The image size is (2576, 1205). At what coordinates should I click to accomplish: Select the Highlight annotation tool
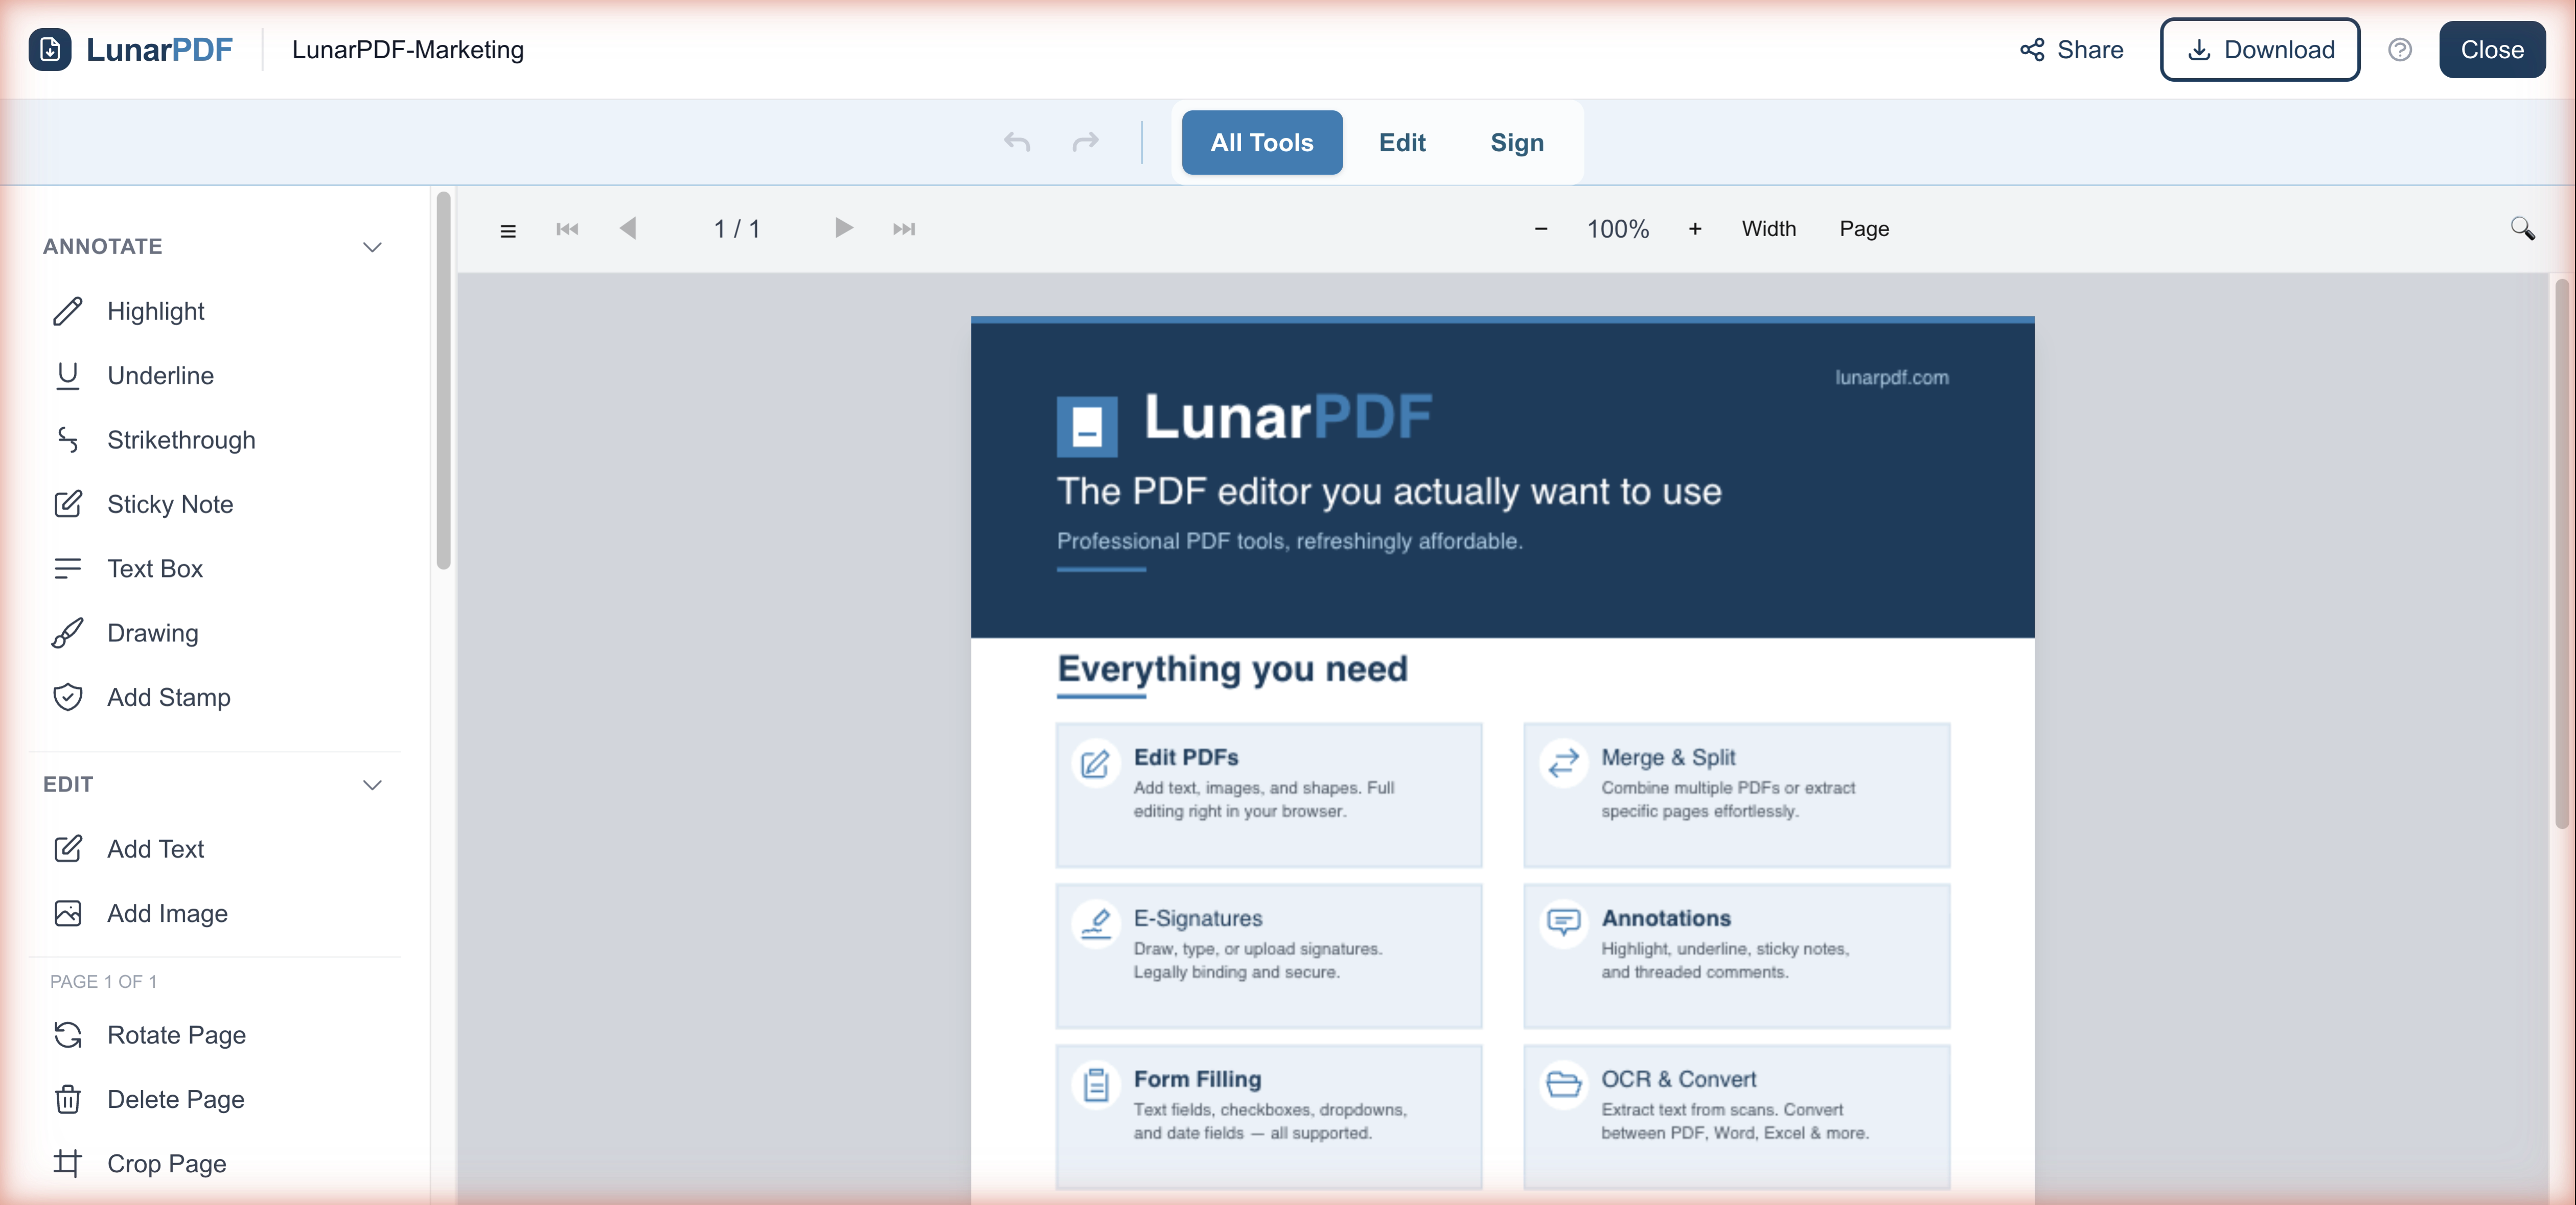point(155,311)
